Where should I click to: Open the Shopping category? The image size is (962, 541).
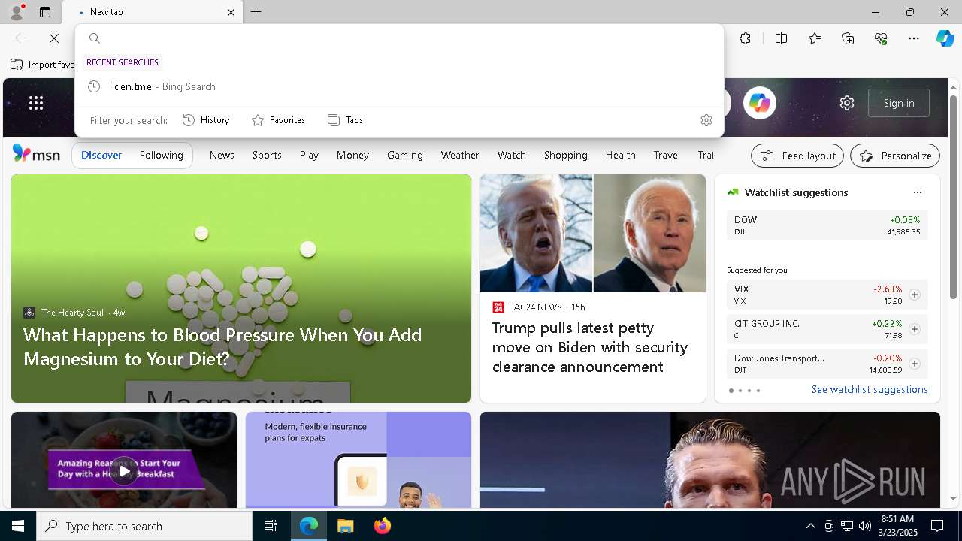(566, 155)
